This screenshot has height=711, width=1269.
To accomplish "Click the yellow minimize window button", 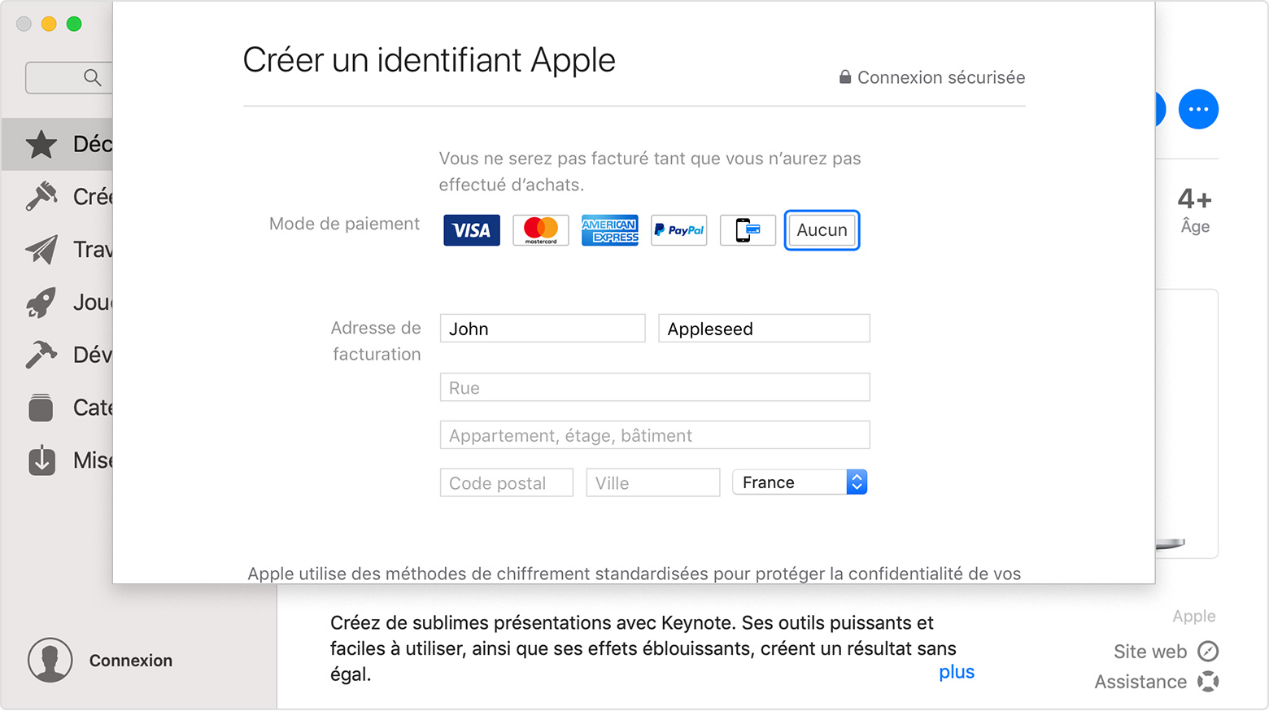I will click(x=49, y=24).
